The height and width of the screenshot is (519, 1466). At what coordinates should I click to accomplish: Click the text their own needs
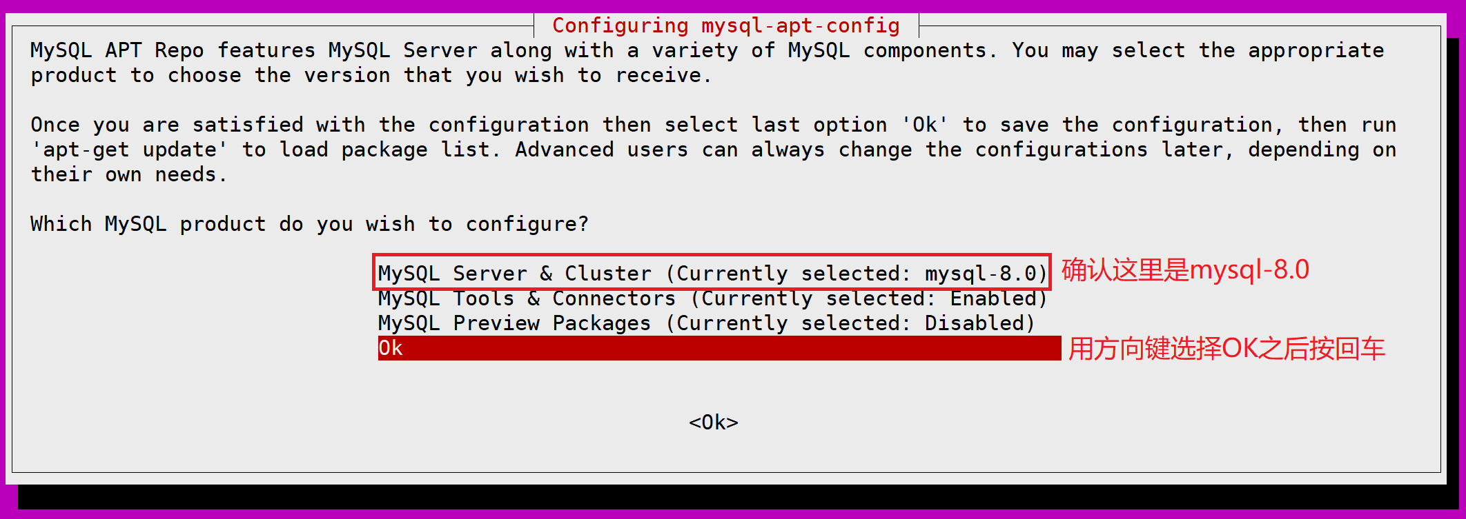[x=129, y=174]
